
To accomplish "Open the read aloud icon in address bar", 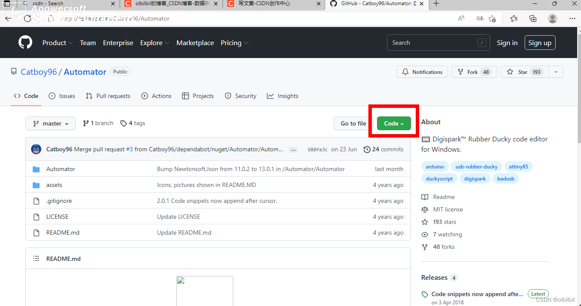I will [461, 18].
